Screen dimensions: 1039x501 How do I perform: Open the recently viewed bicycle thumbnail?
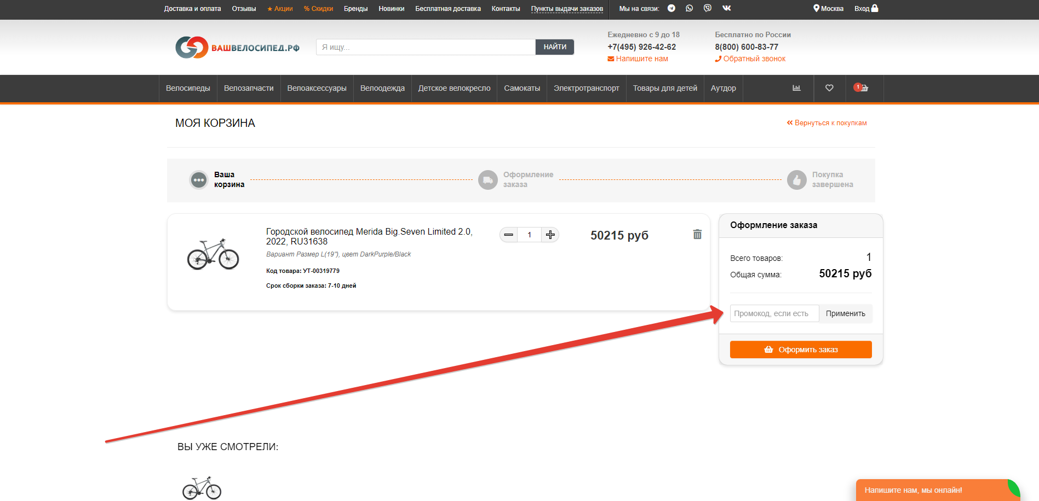click(x=202, y=487)
